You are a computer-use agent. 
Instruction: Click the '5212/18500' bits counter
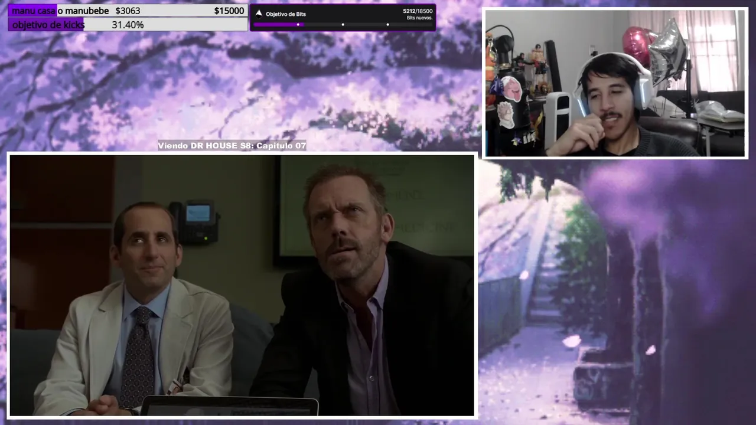coord(418,11)
